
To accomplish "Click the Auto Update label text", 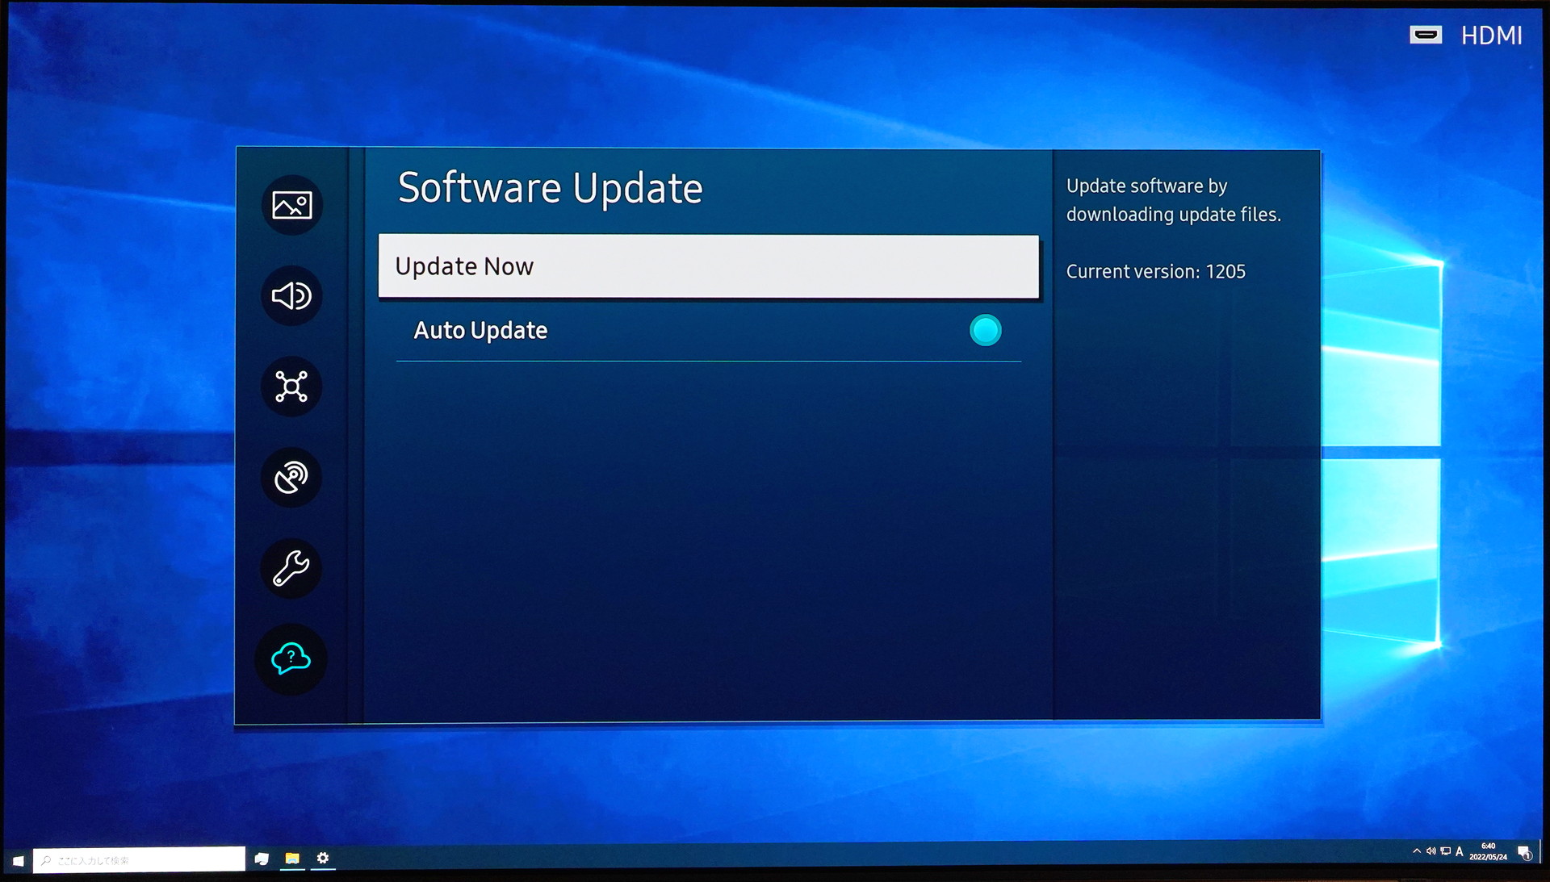I will tap(480, 330).
